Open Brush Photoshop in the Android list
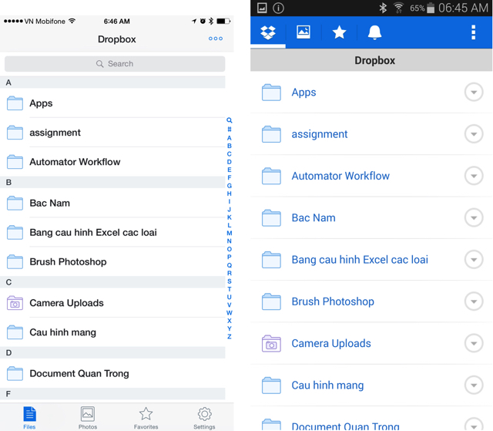Screen dimensions: 493x431 click(371, 301)
